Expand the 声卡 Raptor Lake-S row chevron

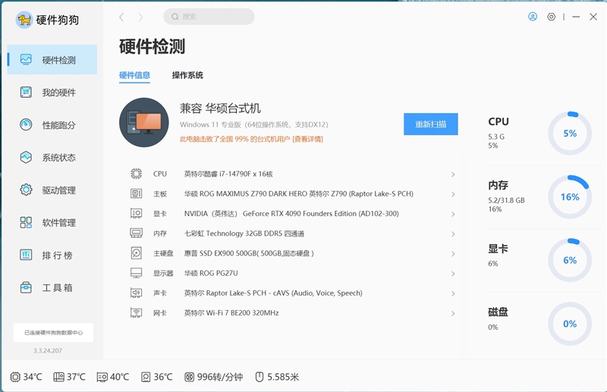coord(453,293)
